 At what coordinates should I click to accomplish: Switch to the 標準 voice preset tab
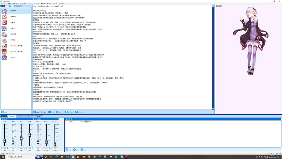pos(10,6)
